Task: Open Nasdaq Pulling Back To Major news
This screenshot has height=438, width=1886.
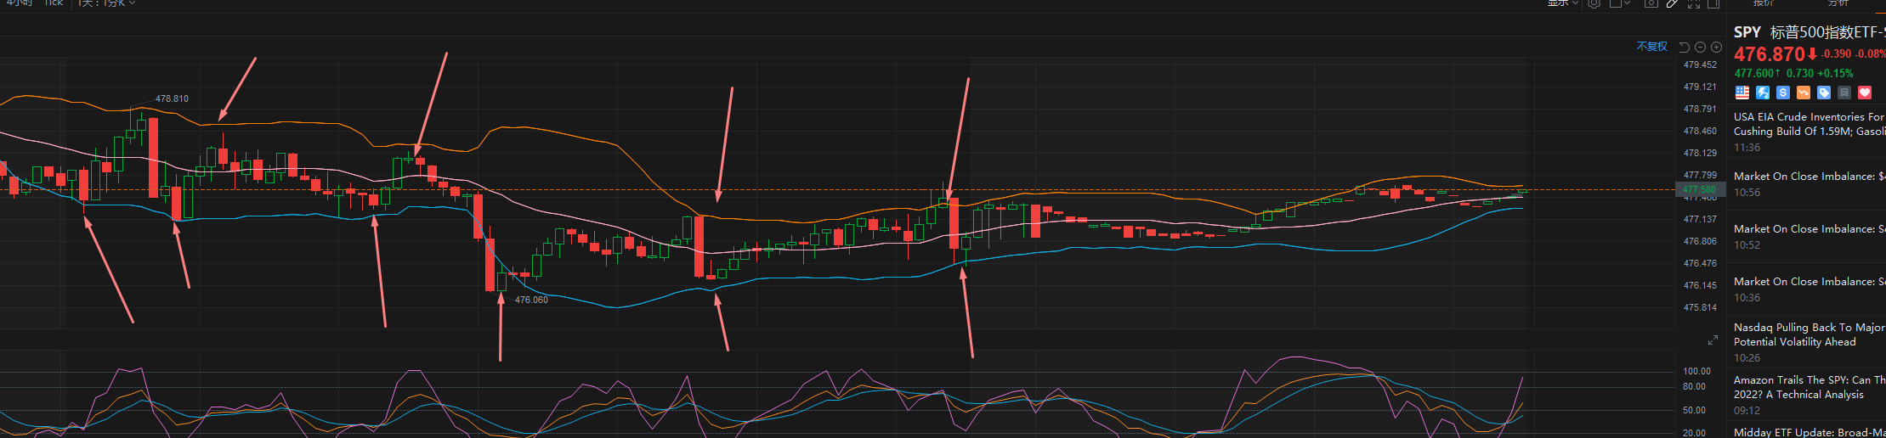Action: [x=1810, y=334]
